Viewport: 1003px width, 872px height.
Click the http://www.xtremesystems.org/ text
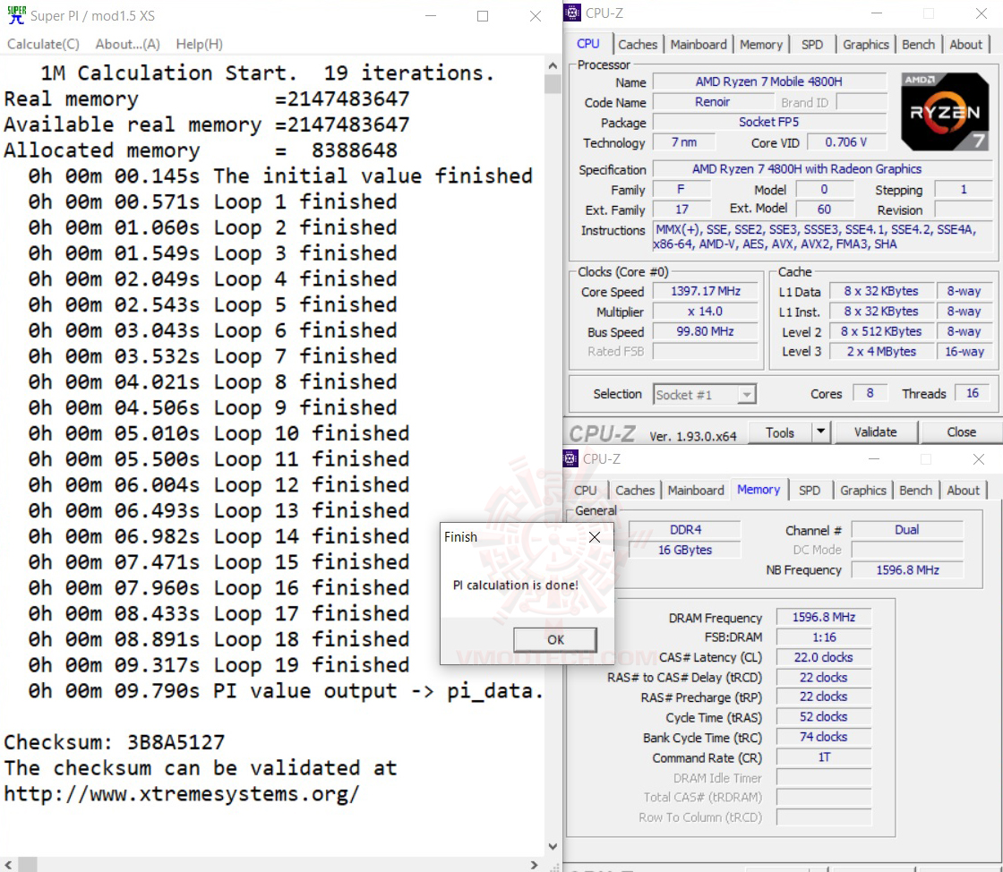tap(182, 794)
